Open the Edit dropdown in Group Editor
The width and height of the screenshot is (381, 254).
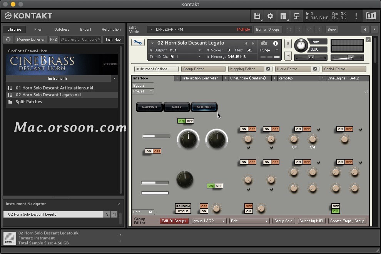click(x=249, y=221)
